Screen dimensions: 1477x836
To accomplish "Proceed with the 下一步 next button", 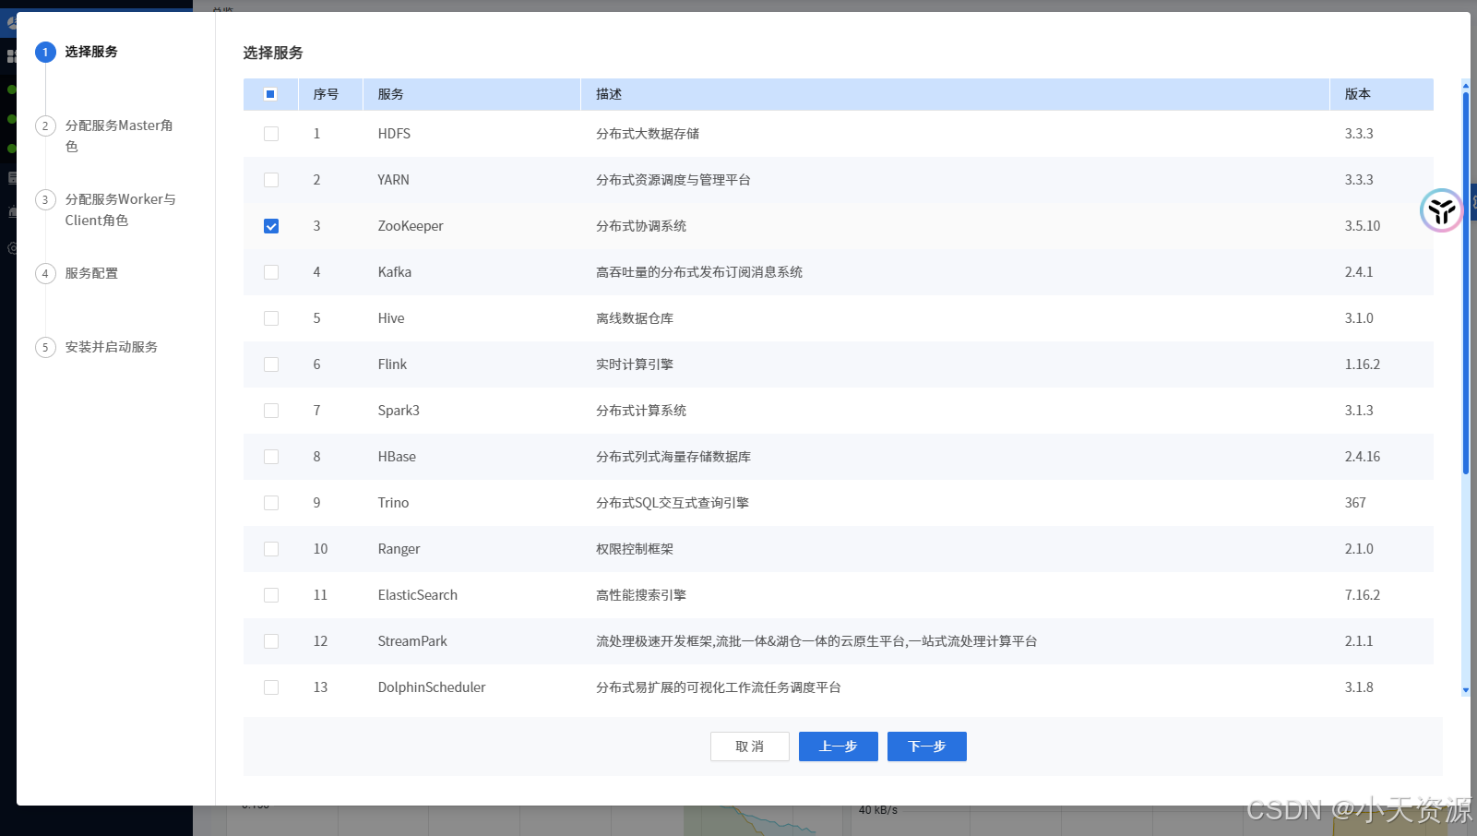I will point(926,746).
